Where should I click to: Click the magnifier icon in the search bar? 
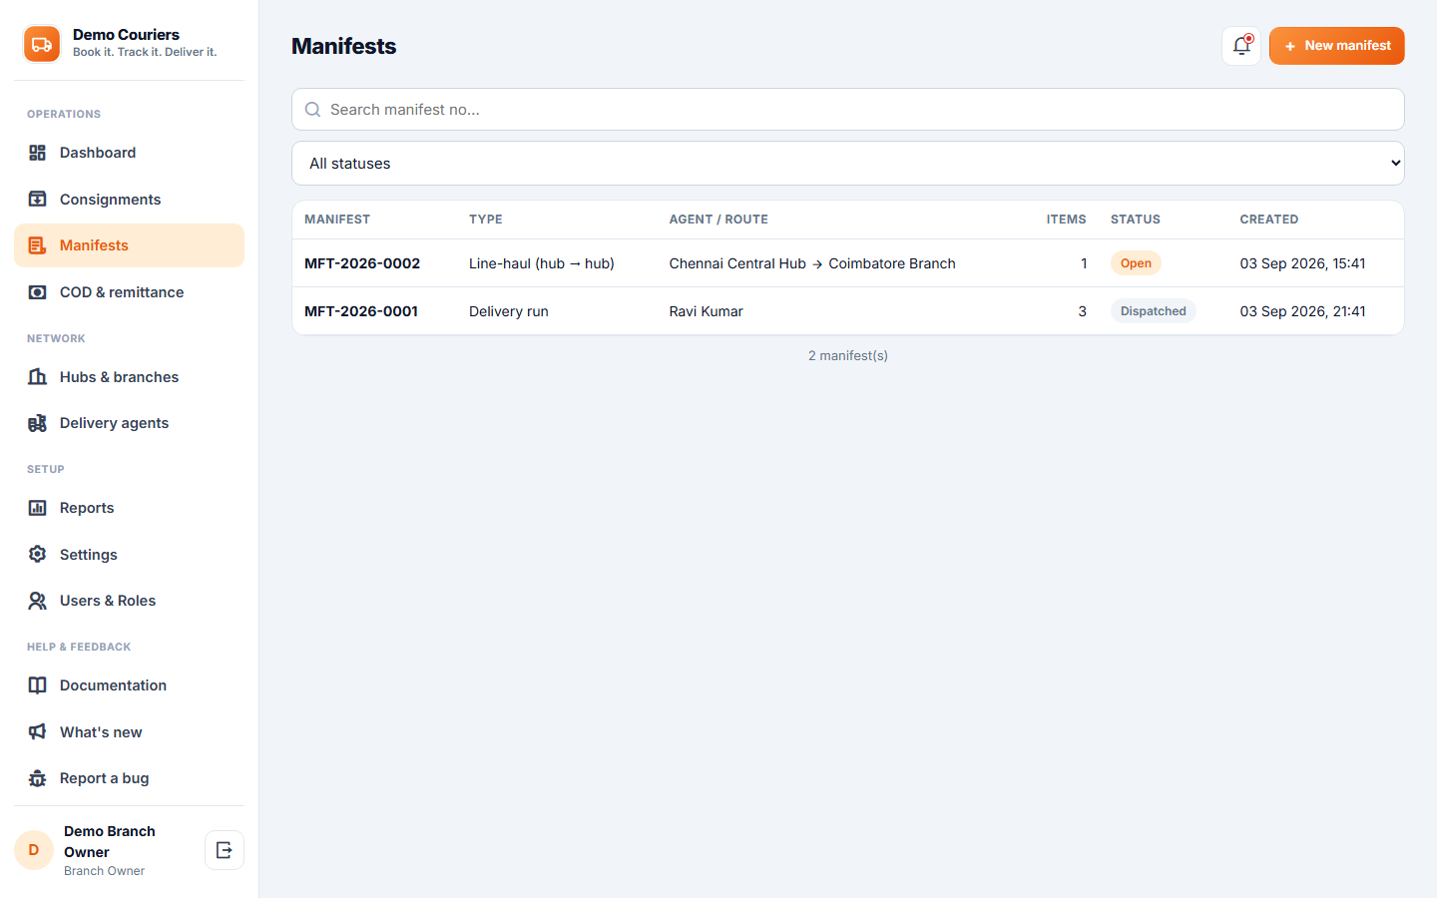point(312,110)
